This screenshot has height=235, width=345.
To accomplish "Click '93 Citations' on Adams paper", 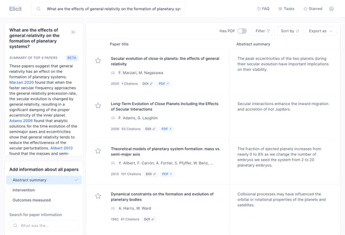I will pyautogui.click(x=131, y=129).
